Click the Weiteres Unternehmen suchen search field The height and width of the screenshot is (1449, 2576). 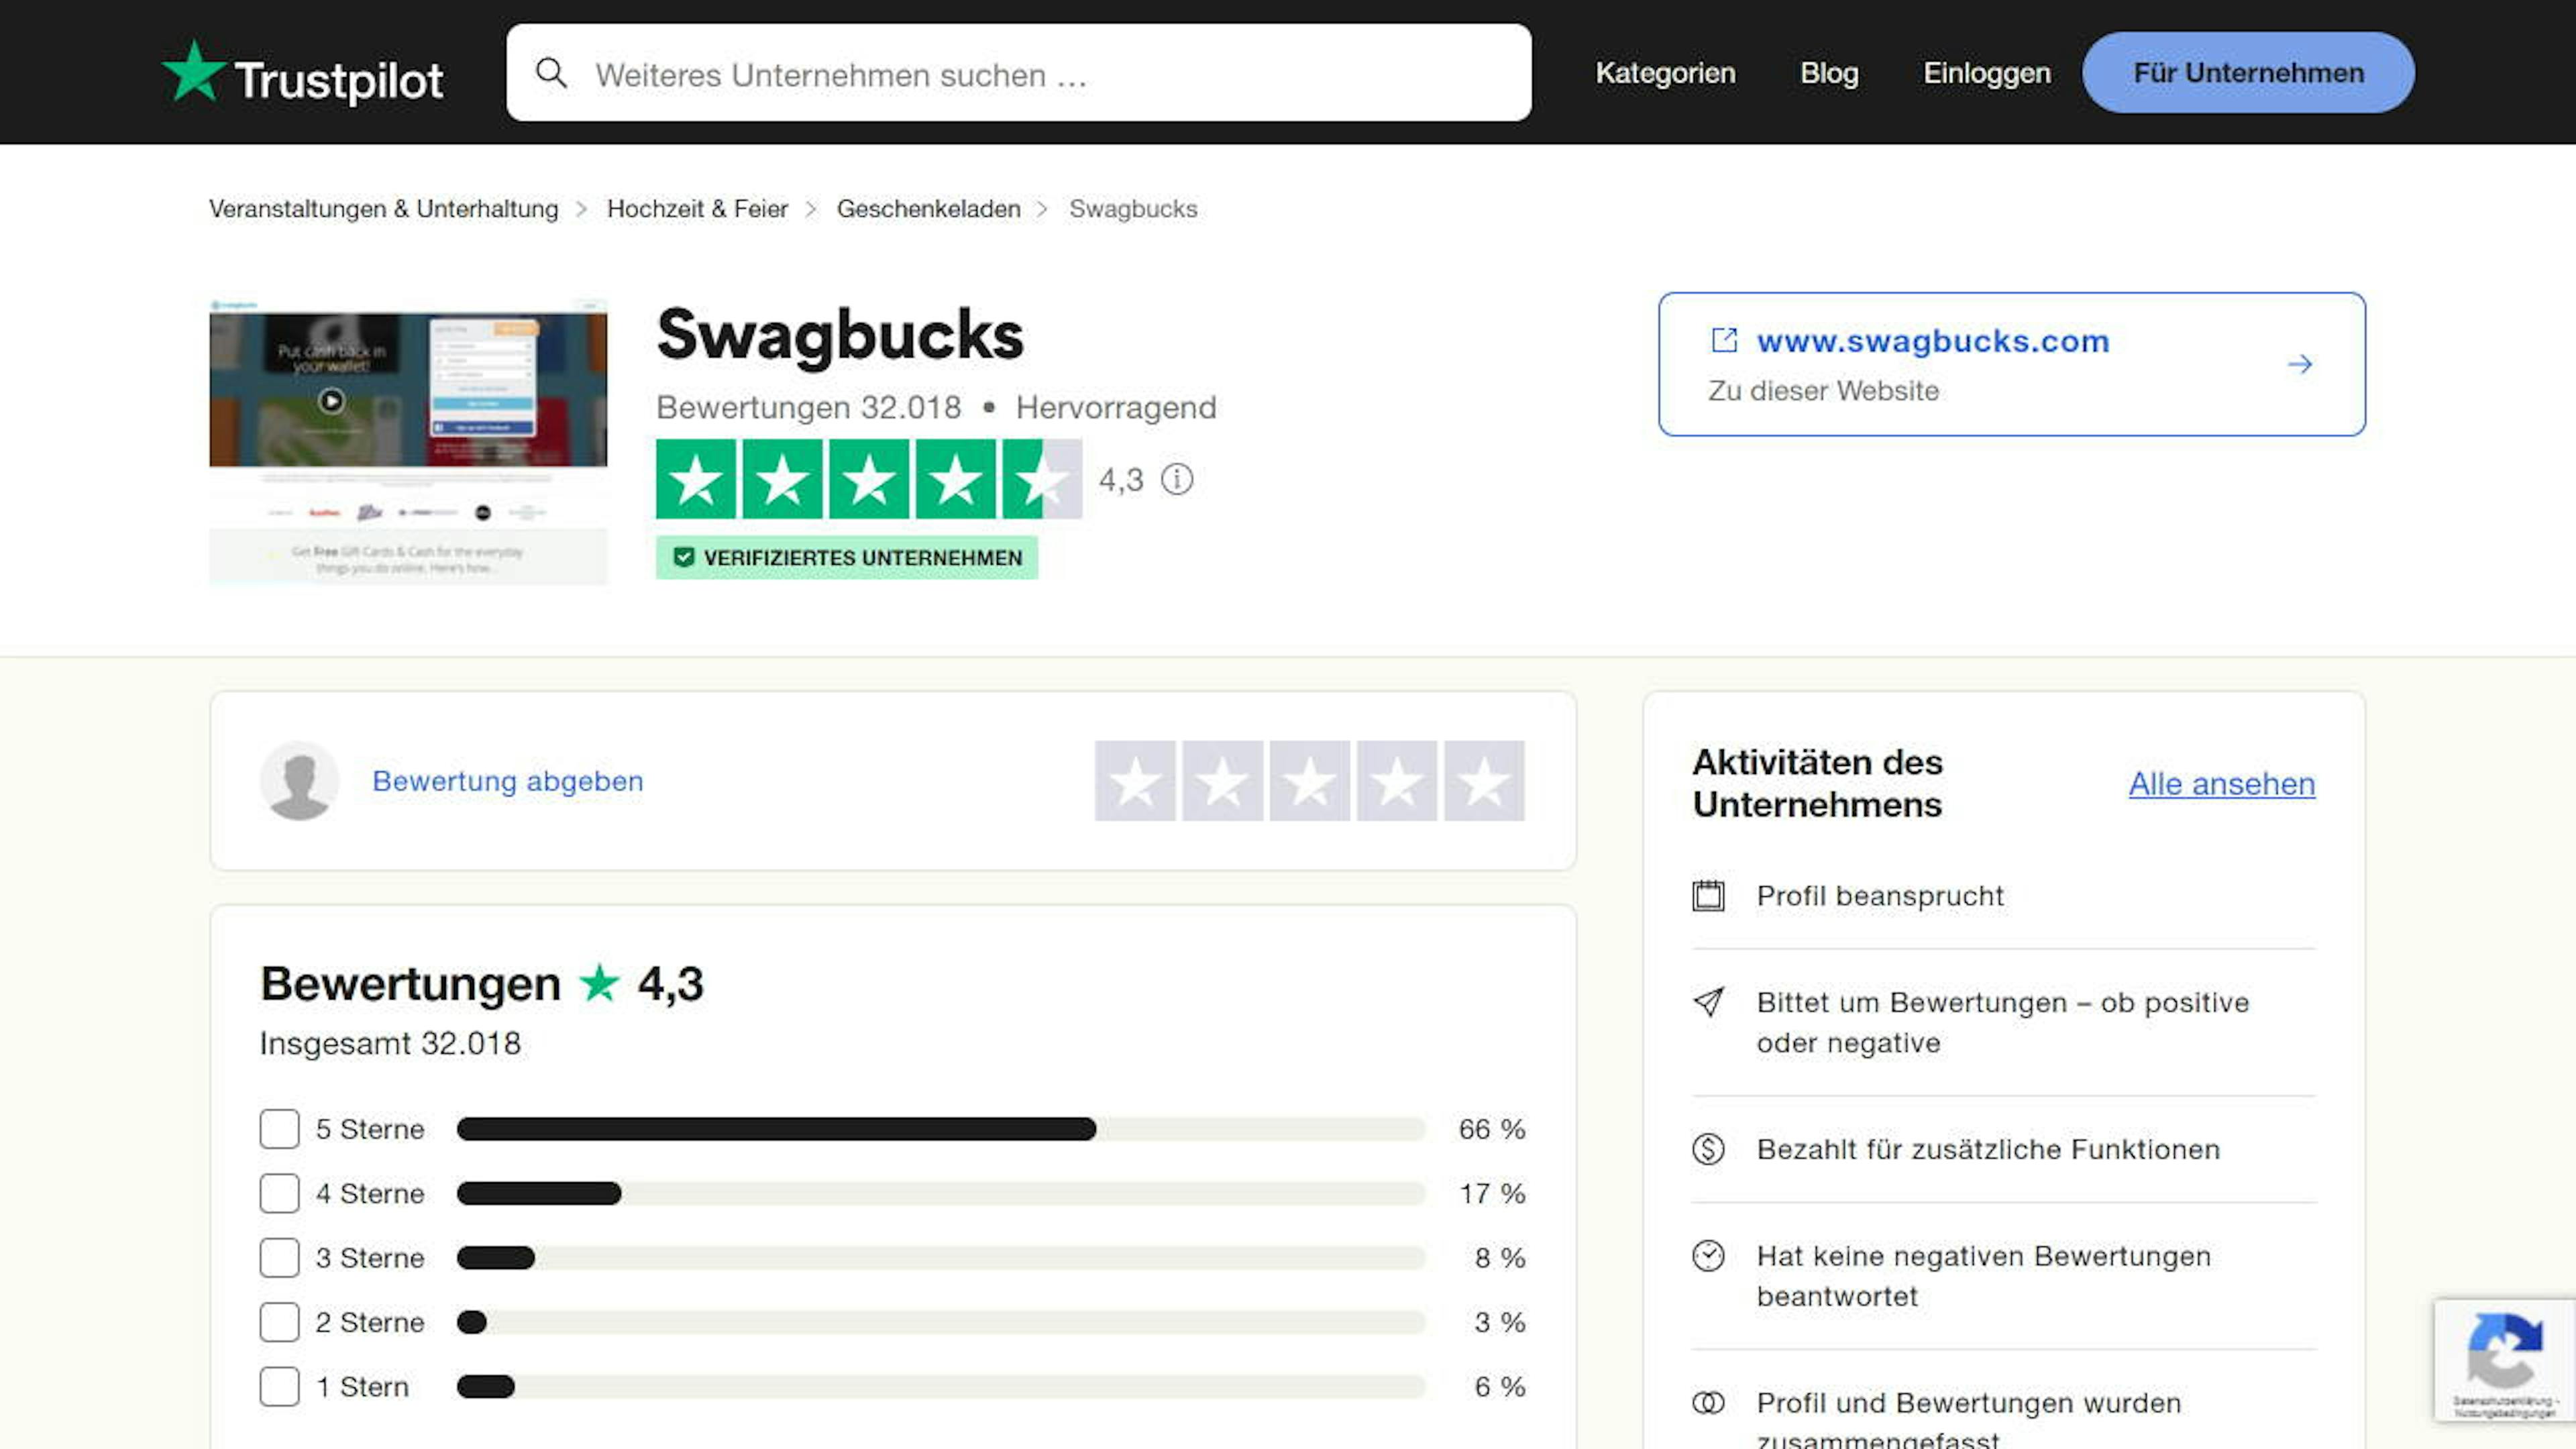[1019, 73]
